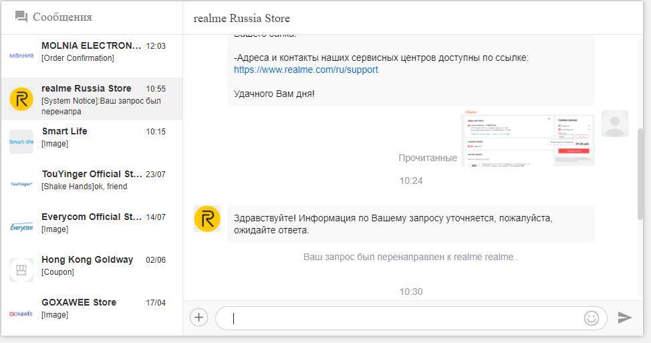Image resolution: width=651 pixels, height=343 pixels.
Task: Click the 23/07 date on TouYinger row
Action: click(156, 175)
